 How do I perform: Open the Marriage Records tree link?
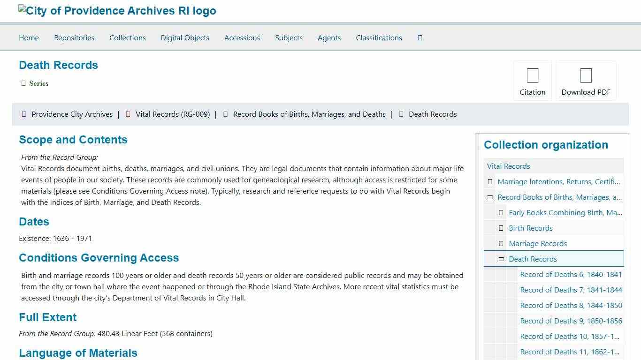538,244
